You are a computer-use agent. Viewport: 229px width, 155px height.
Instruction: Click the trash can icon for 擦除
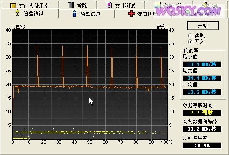point(71,5)
